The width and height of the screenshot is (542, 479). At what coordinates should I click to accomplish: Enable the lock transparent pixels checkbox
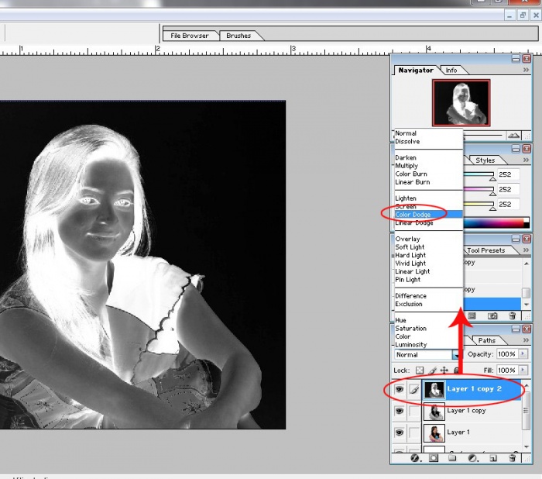420,371
